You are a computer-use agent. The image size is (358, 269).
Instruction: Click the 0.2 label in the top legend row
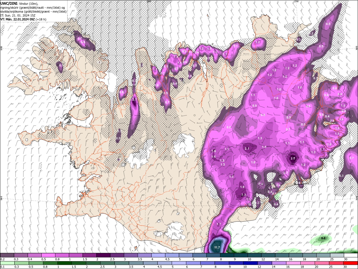coord(2,259)
